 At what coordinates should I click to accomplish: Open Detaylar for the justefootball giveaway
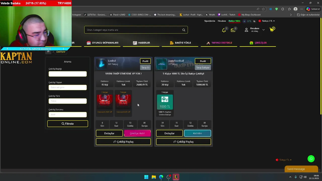169,133
